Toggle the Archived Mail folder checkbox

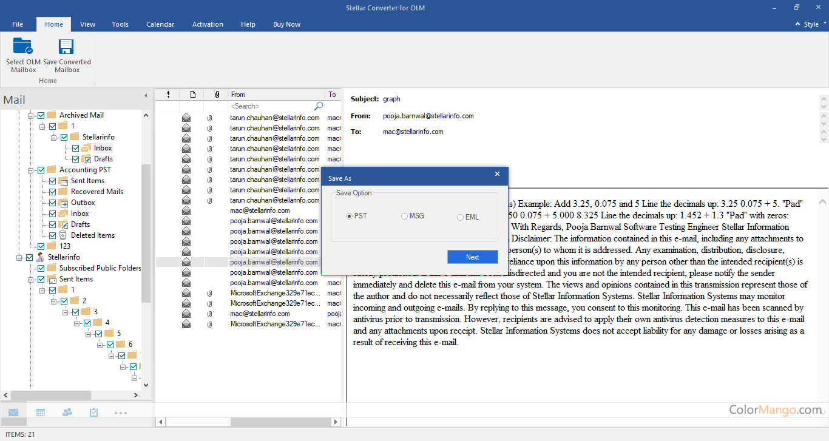(41, 115)
